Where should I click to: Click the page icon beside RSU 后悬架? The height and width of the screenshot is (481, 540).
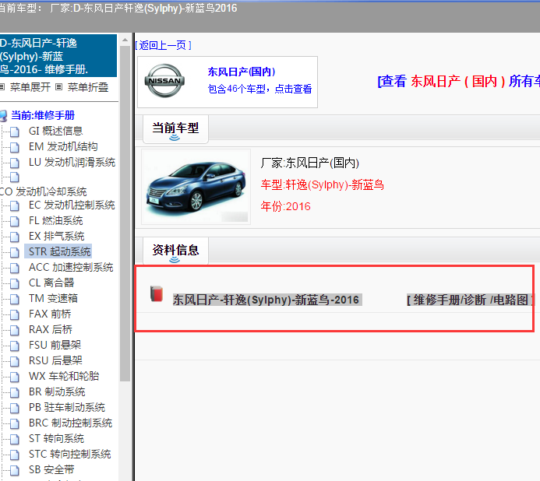tap(15, 360)
